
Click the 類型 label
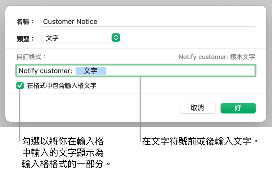[x=25, y=39]
